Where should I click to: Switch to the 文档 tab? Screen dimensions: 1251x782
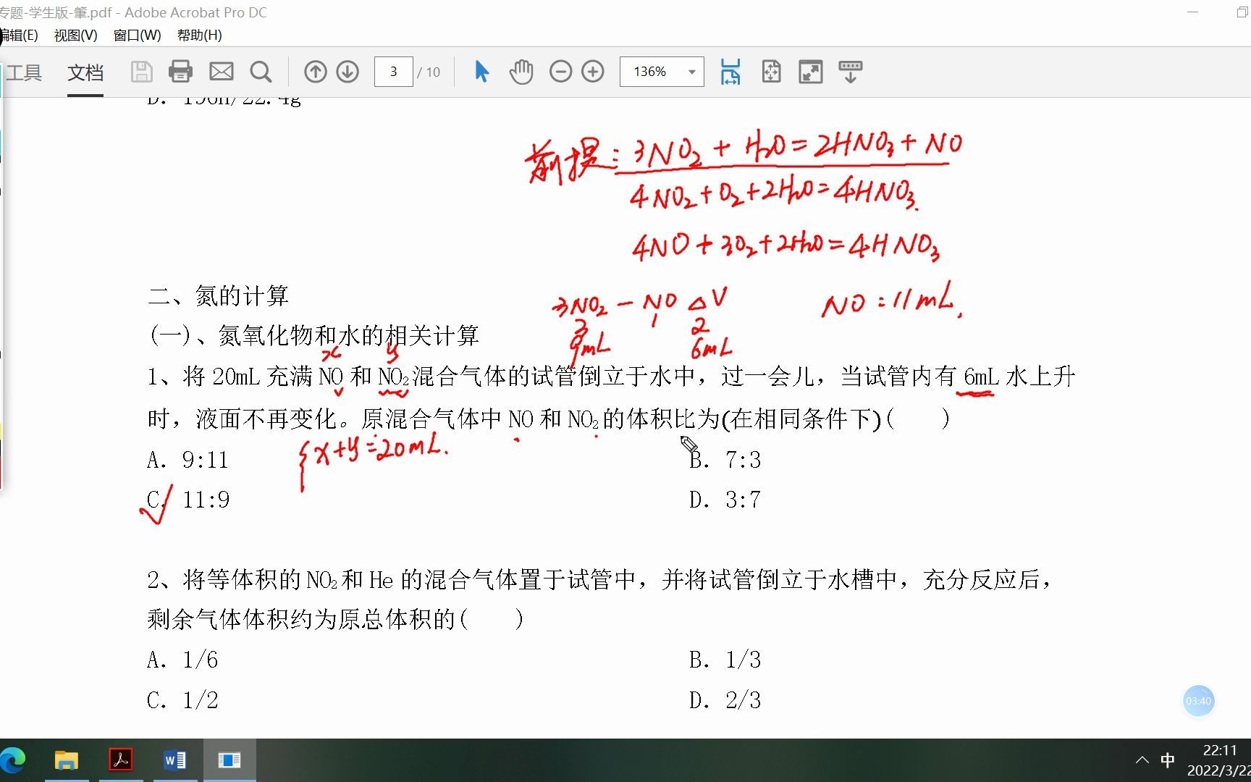pos(85,72)
